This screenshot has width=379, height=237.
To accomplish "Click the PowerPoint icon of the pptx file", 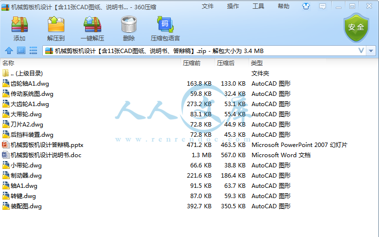I will click(5, 145).
